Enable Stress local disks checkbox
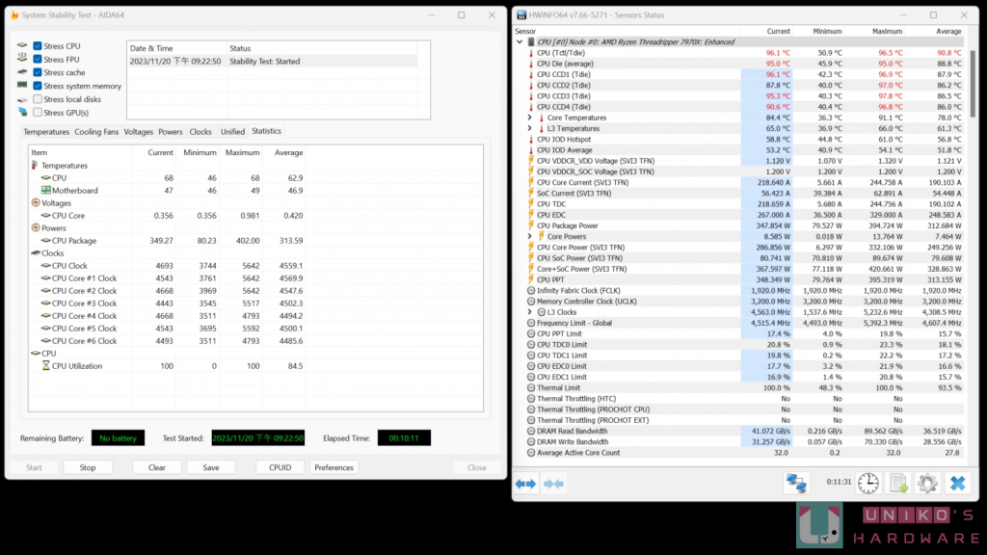The height and width of the screenshot is (555, 987). pos(38,99)
